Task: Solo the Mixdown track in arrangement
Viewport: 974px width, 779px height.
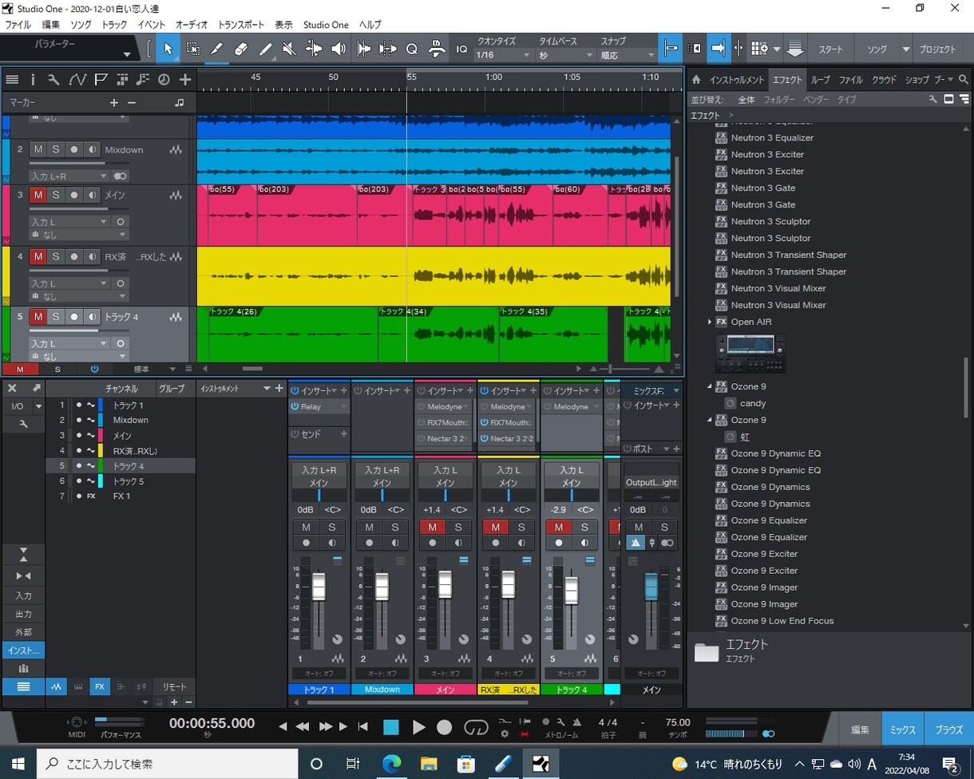Action: tap(56, 149)
